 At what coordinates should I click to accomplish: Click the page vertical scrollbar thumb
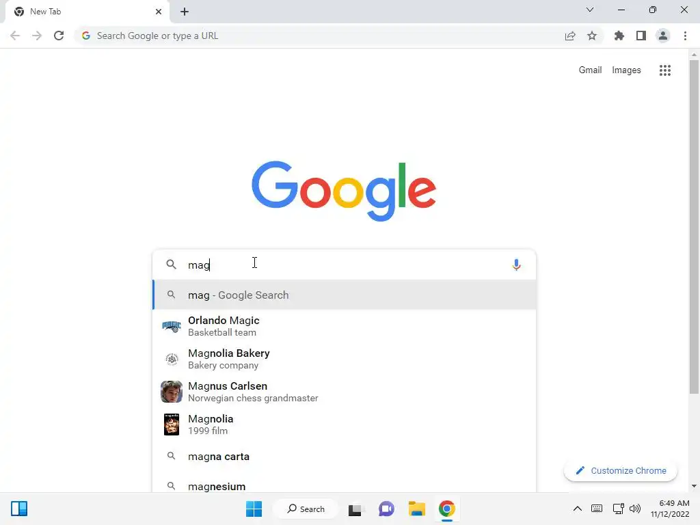coord(693,227)
